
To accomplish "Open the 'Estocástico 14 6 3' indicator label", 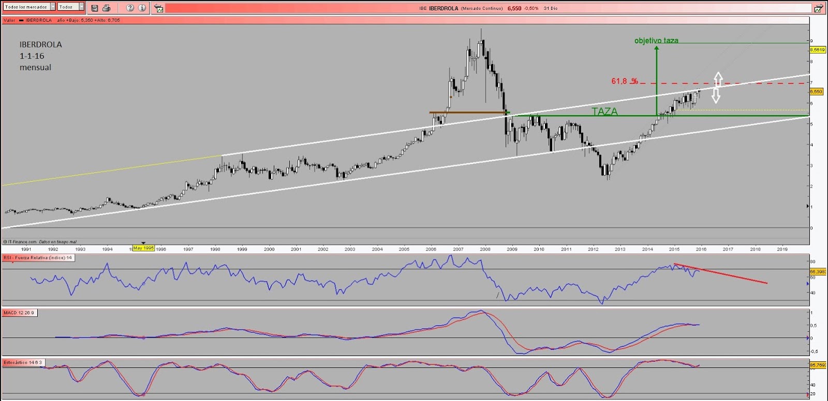I will tap(23, 362).
